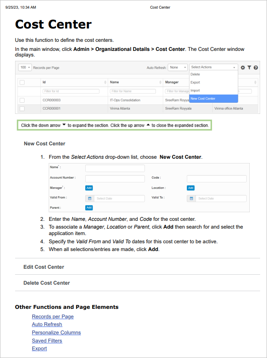
Task: Click the Account Number input field
Action: pyautogui.click(x=115, y=179)
